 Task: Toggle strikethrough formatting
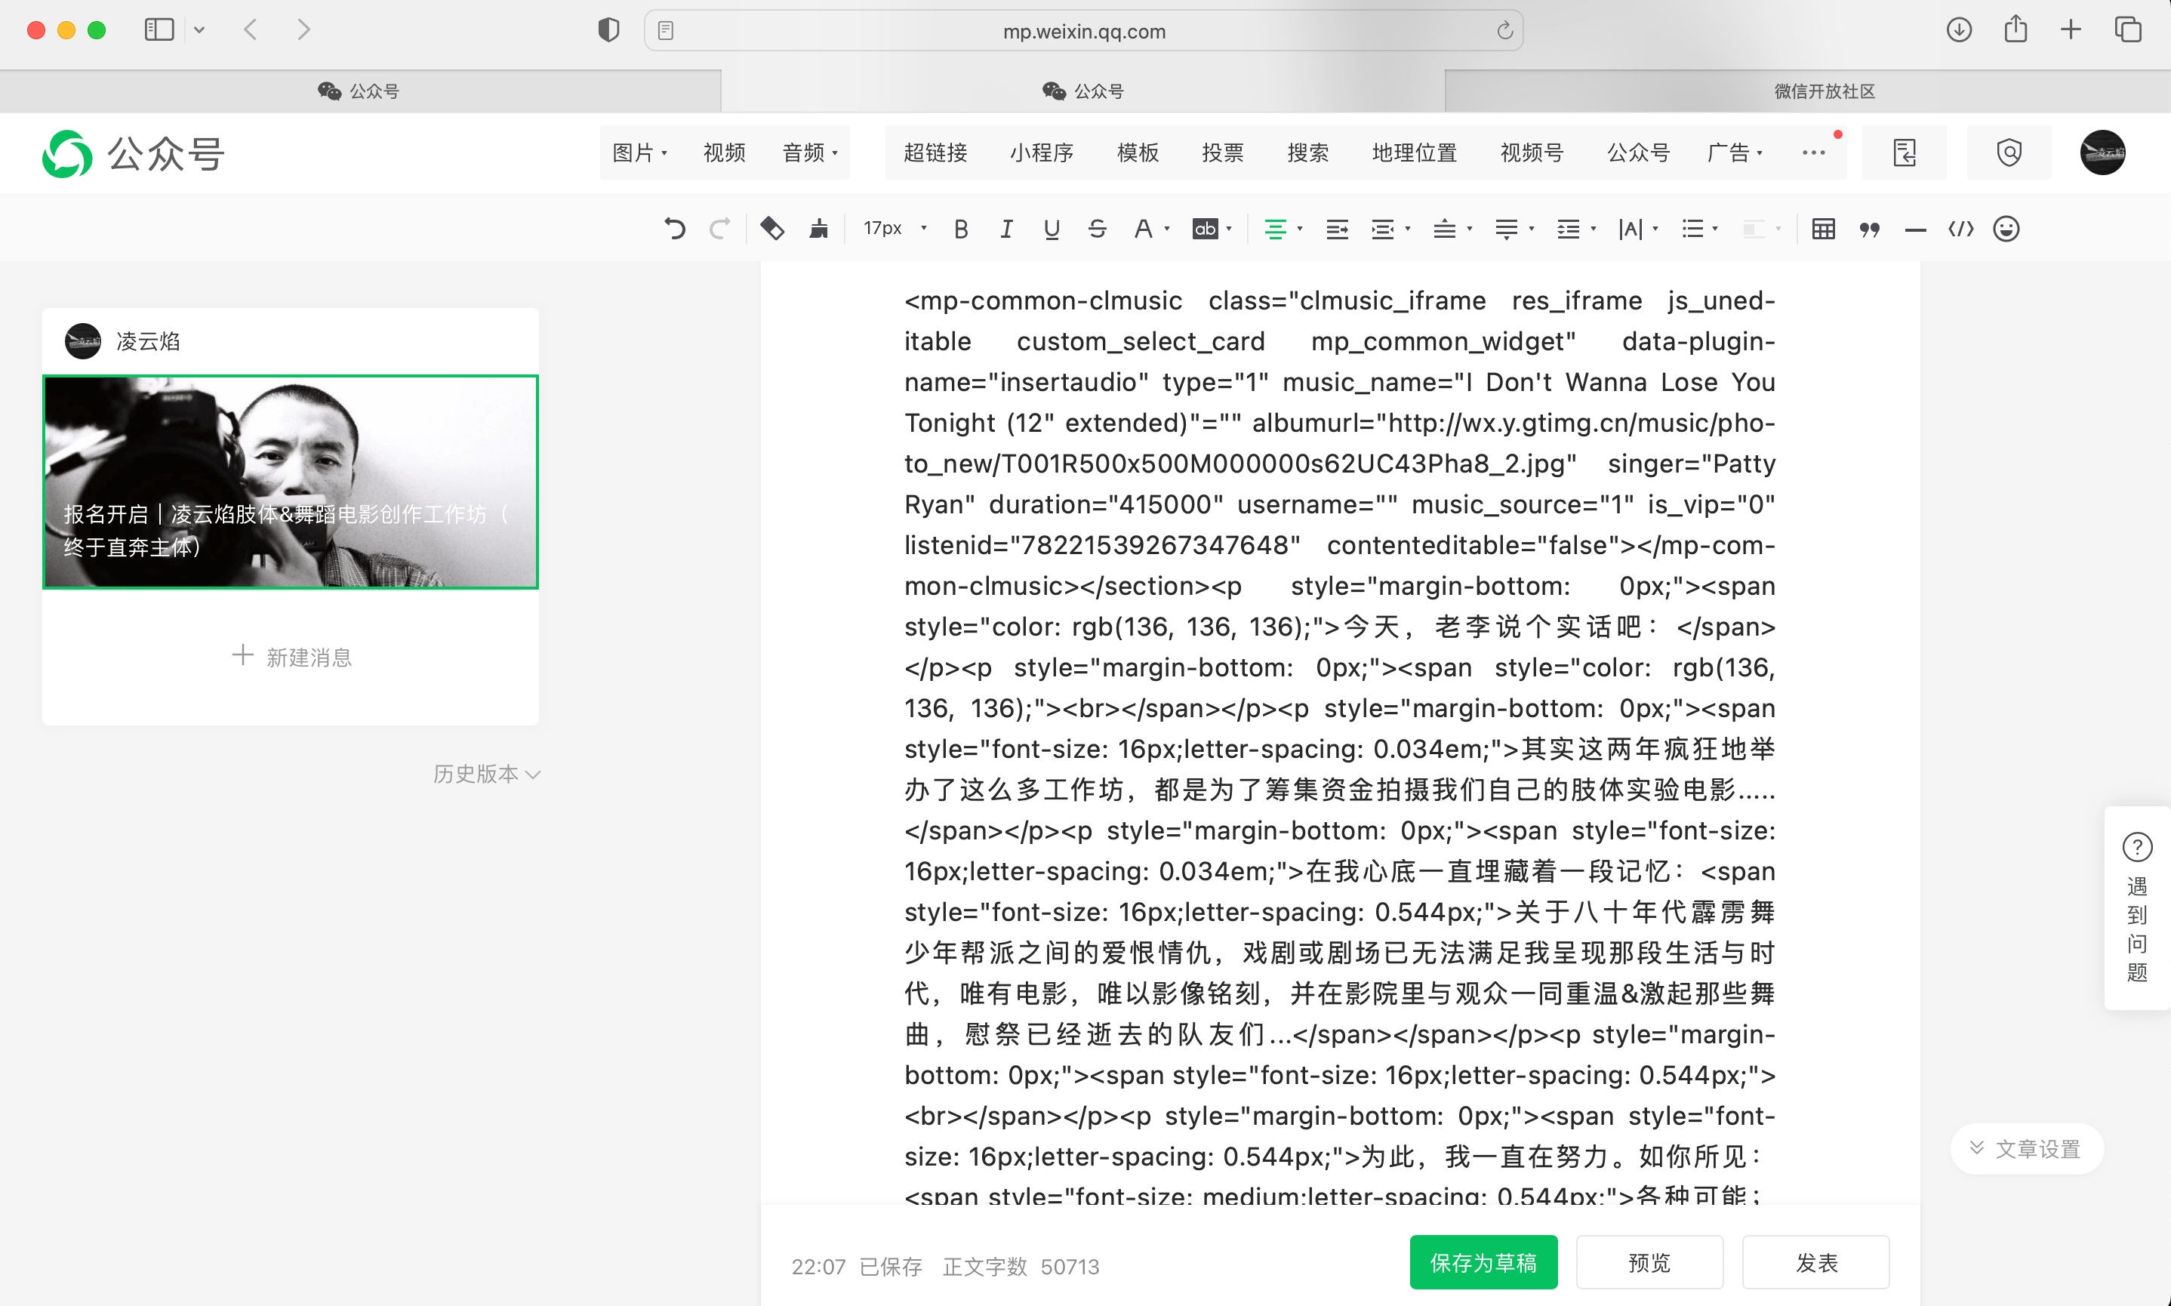(x=1097, y=229)
